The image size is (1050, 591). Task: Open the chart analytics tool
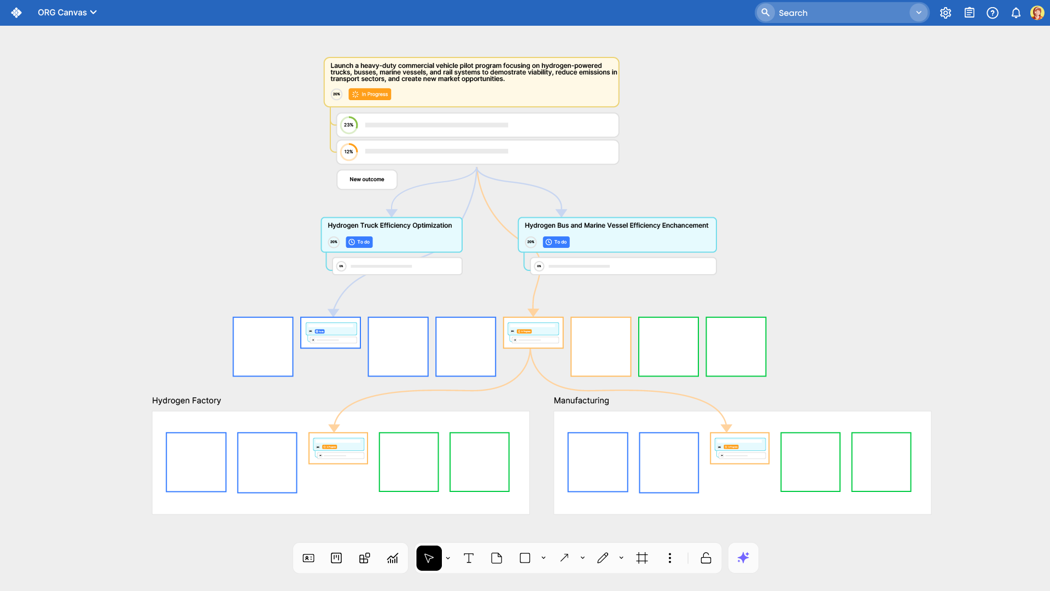[x=393, y=558]
